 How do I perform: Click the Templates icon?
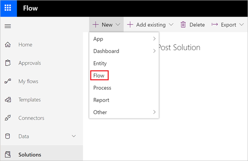tap(8, 100)
